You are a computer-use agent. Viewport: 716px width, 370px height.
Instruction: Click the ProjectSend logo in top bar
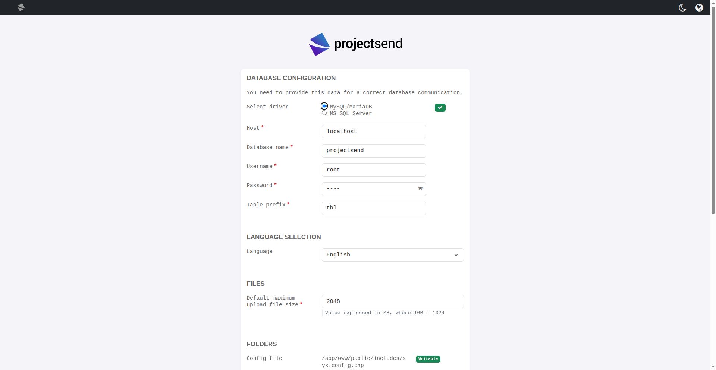[21, 7]
